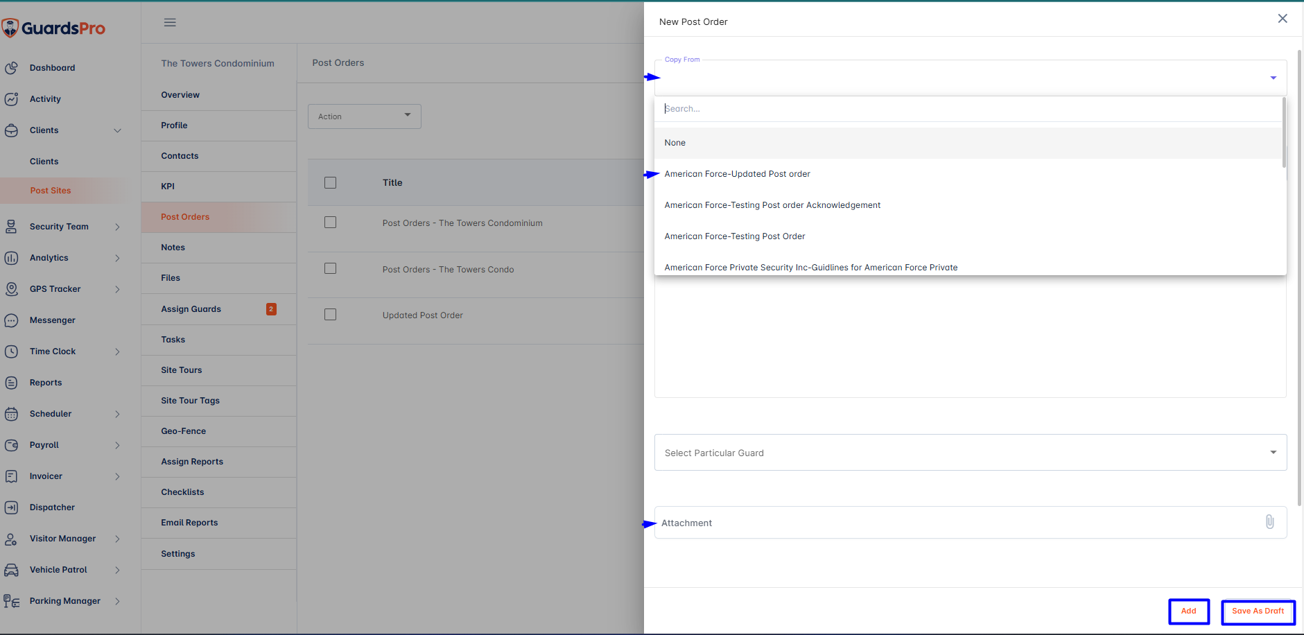Expand the Scheduler chevron
1304x635 pixels.
pos(117,414)
